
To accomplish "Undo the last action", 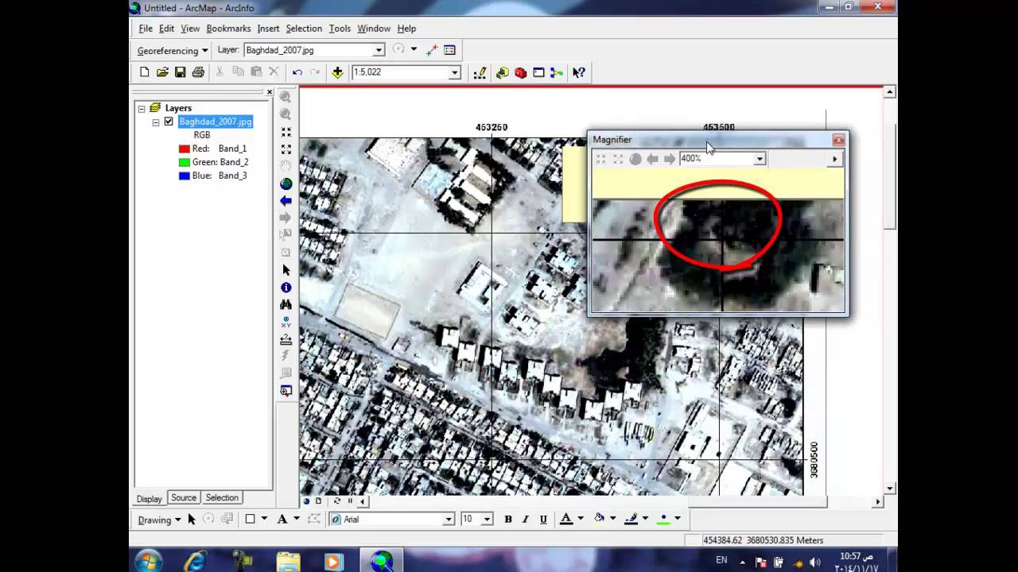I will (297, 72).
